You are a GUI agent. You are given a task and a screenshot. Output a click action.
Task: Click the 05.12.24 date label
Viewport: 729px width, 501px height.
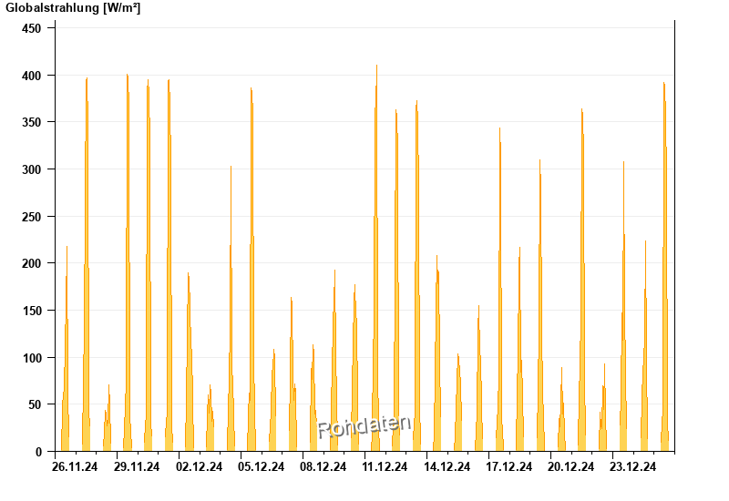tap(261, 466)
